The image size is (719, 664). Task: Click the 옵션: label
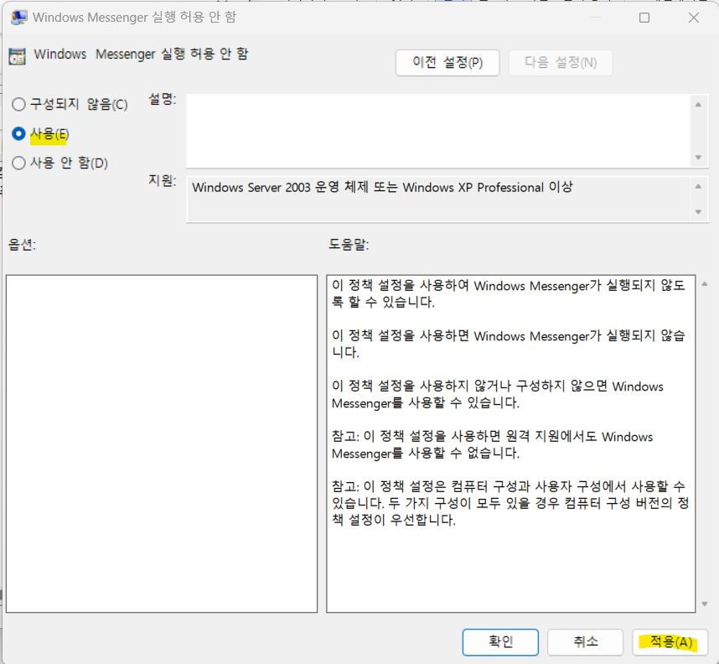coord(22,244)
